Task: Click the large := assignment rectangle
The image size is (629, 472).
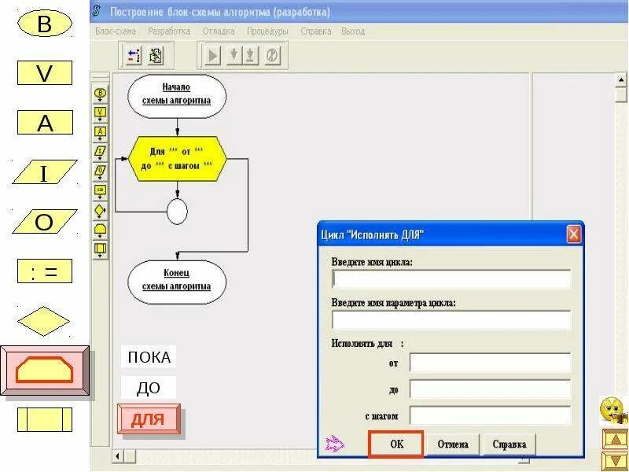Action: tap(45, 271)
